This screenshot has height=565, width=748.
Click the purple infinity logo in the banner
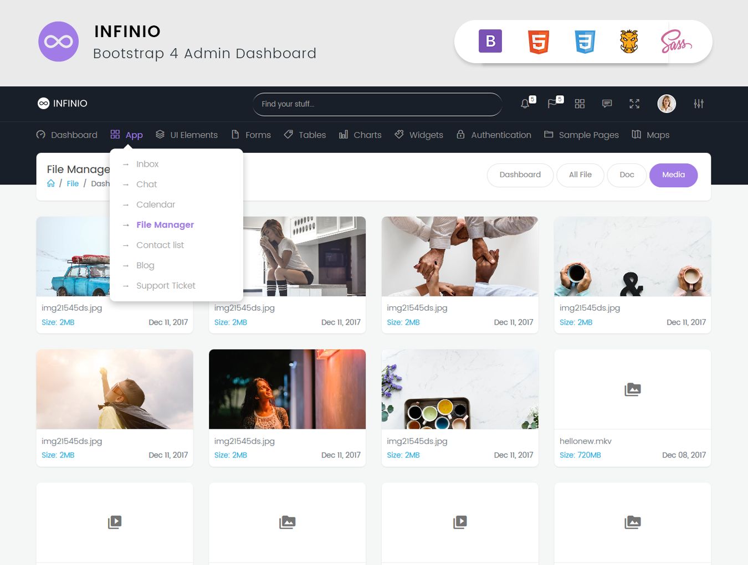58,42
